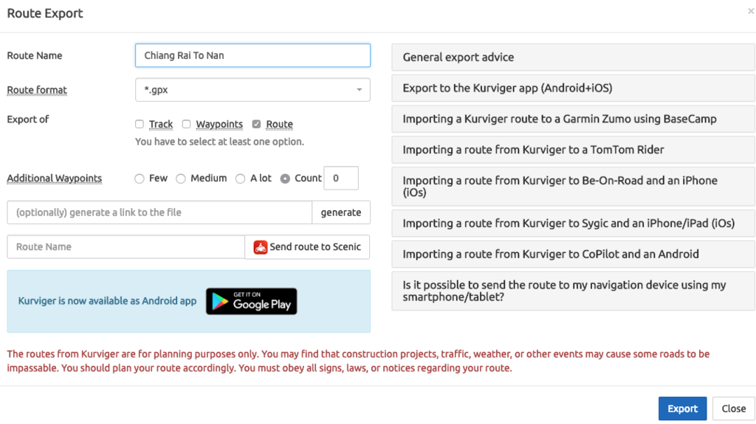Click the Google Play badge
This screenshot has width=756, height=424.
click(x=251, y=301)
